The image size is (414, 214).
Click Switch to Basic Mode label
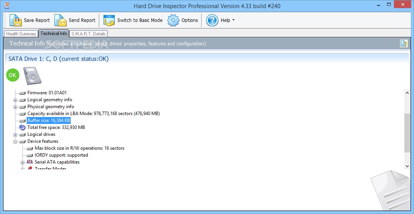coord(140,20)
